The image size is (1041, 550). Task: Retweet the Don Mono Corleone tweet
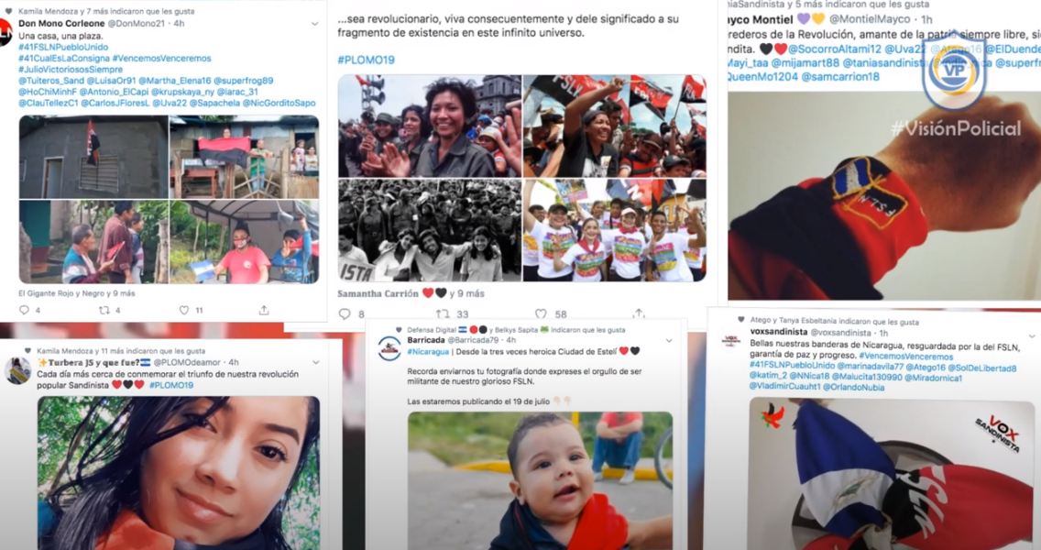(x=104, y=310)
